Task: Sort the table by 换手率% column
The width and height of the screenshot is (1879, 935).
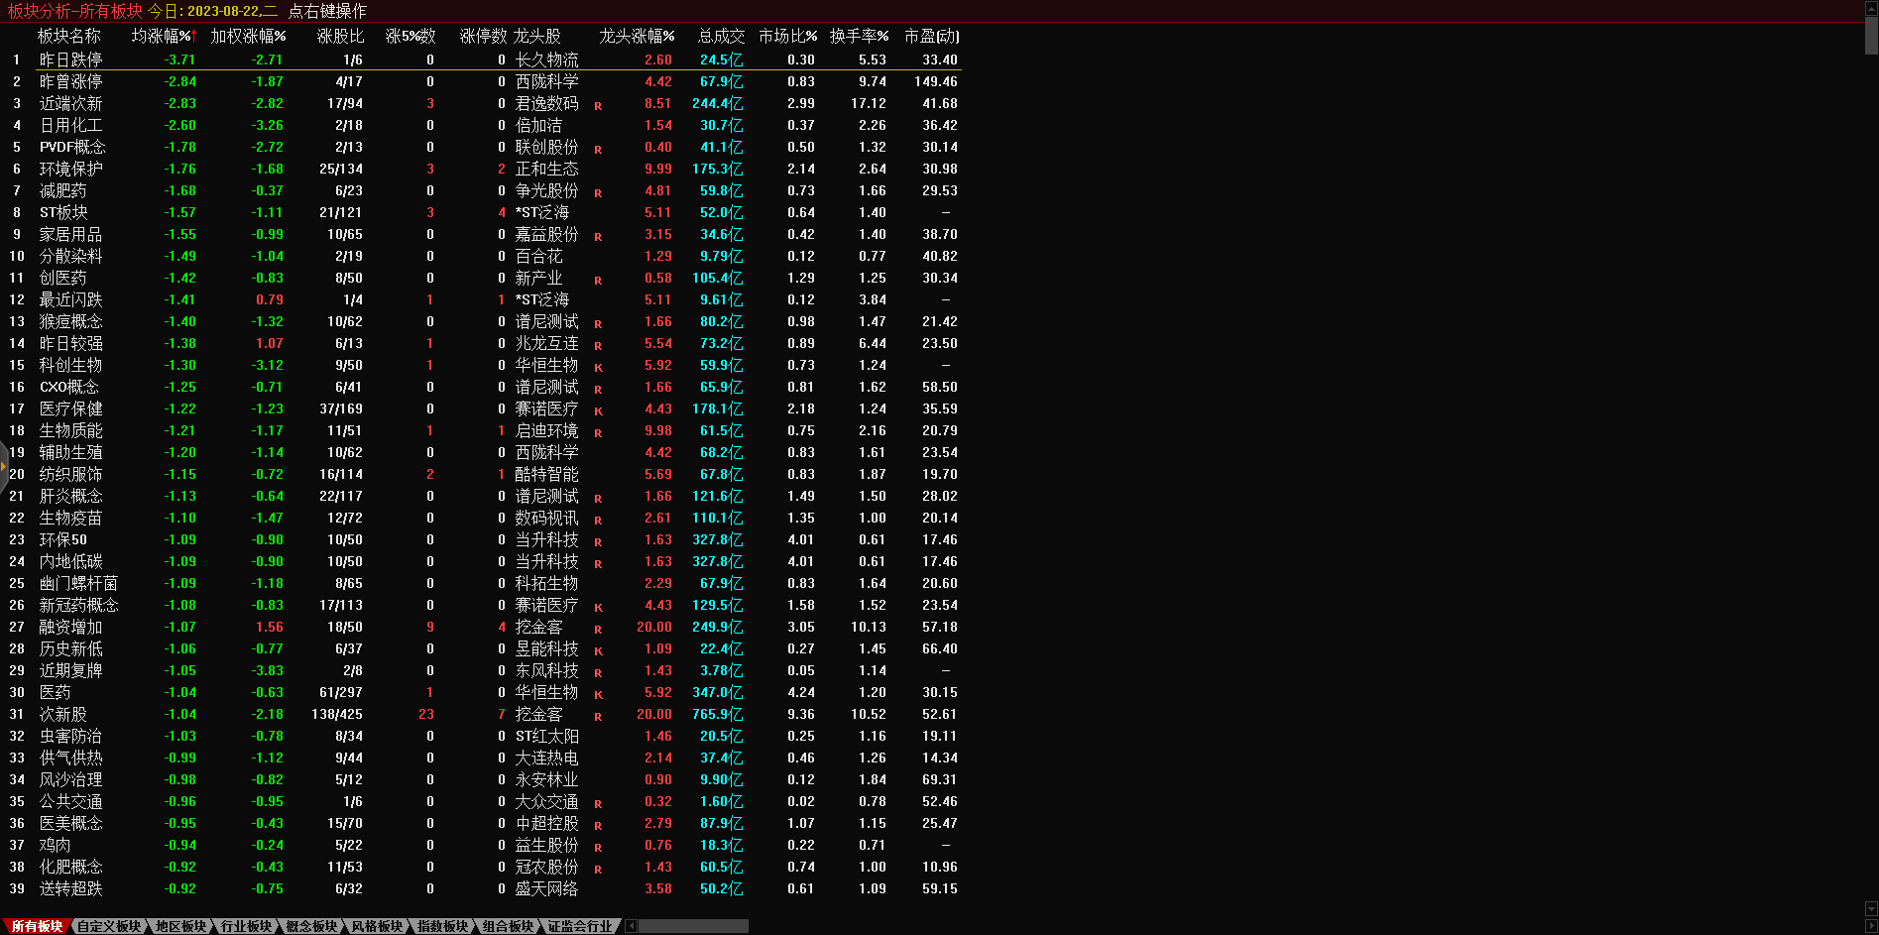Action: (x=859, y=36)
